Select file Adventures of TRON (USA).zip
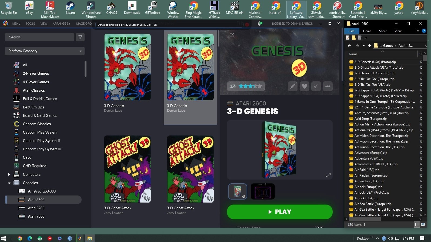Image resolution: width=431 pixels, height=242 pixels. coord(376,164)
